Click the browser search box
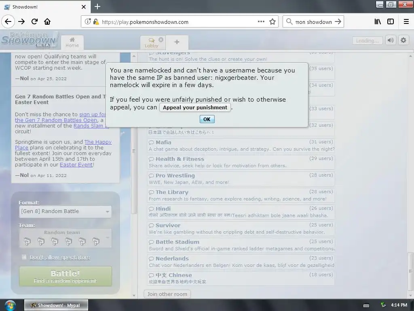414x311 pixels. (313, 22)
